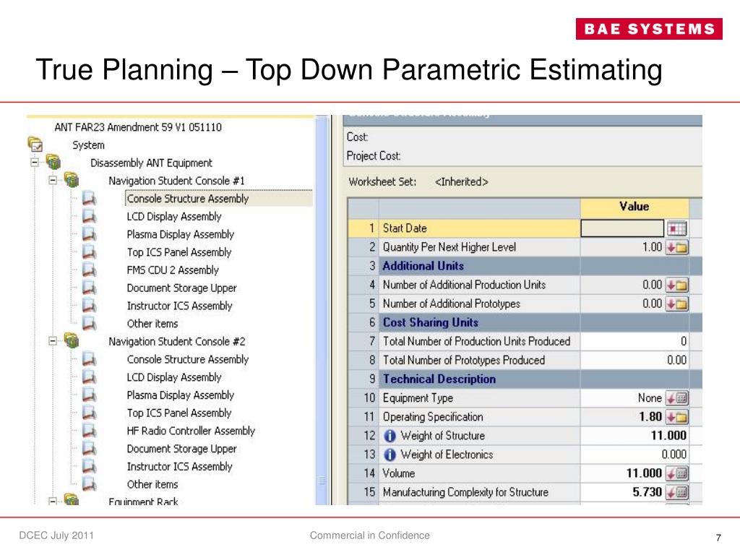
Task: Open calculator icon for Equipment Type
Action: [x=676, y=398]
